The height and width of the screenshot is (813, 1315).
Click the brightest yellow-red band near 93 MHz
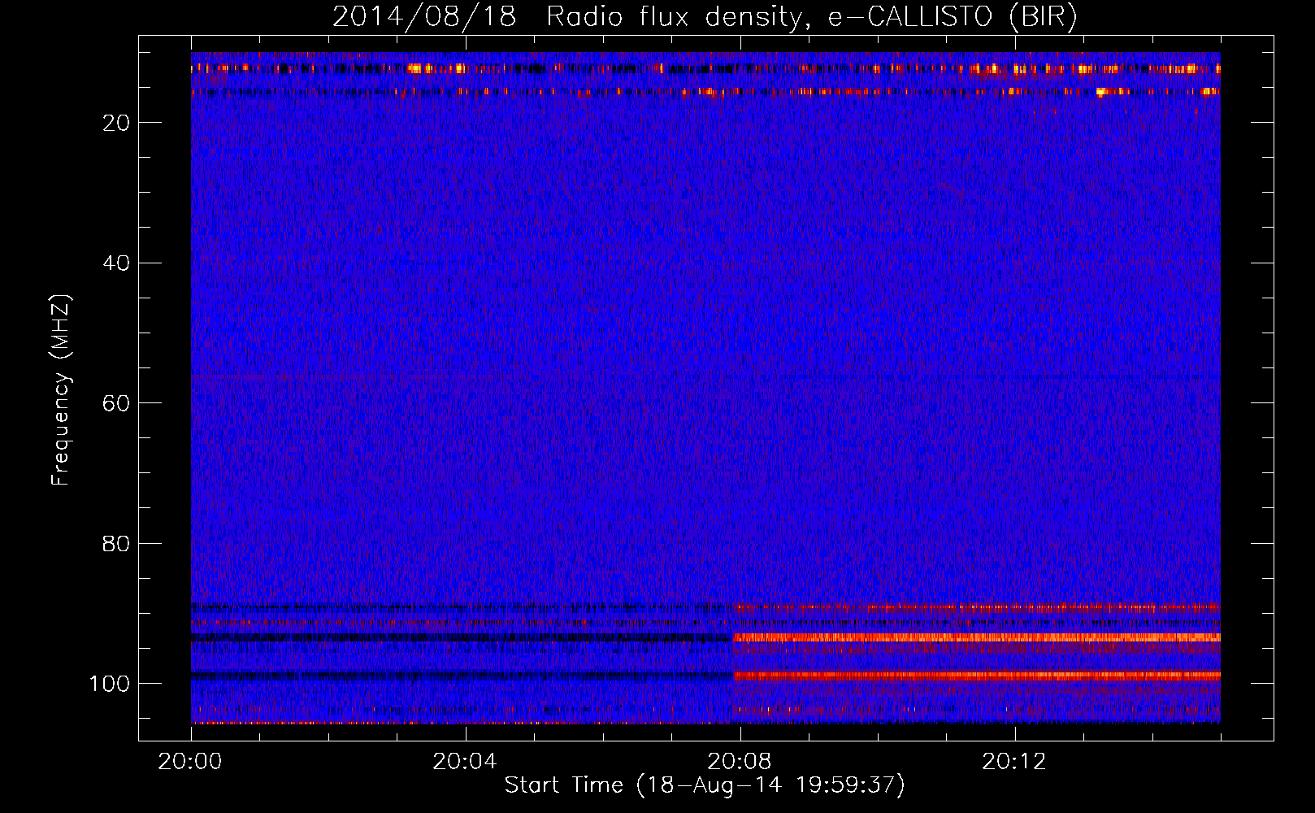coord(977,637)
